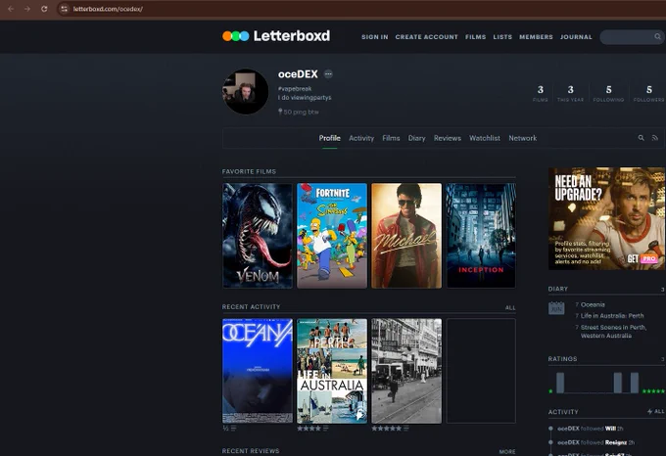666x456 pixels.
Task: View the 5 Following statistic
Action: coord(608,93)
